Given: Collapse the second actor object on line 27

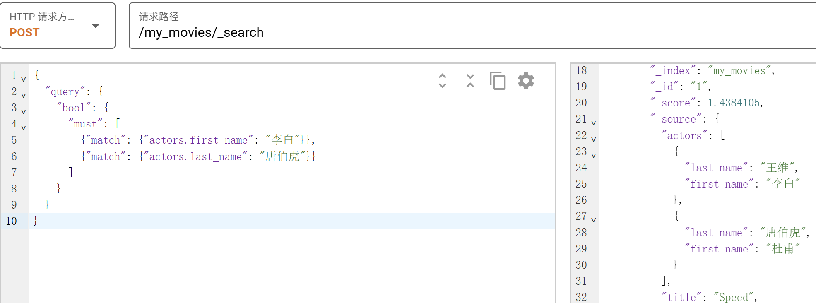Looking at the screenshot, I should (x=594, y=220).
